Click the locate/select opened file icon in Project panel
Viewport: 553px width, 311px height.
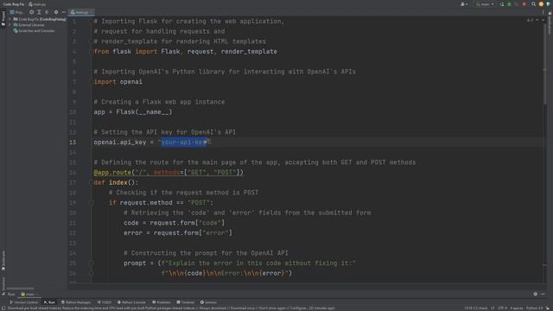(31, 12)
